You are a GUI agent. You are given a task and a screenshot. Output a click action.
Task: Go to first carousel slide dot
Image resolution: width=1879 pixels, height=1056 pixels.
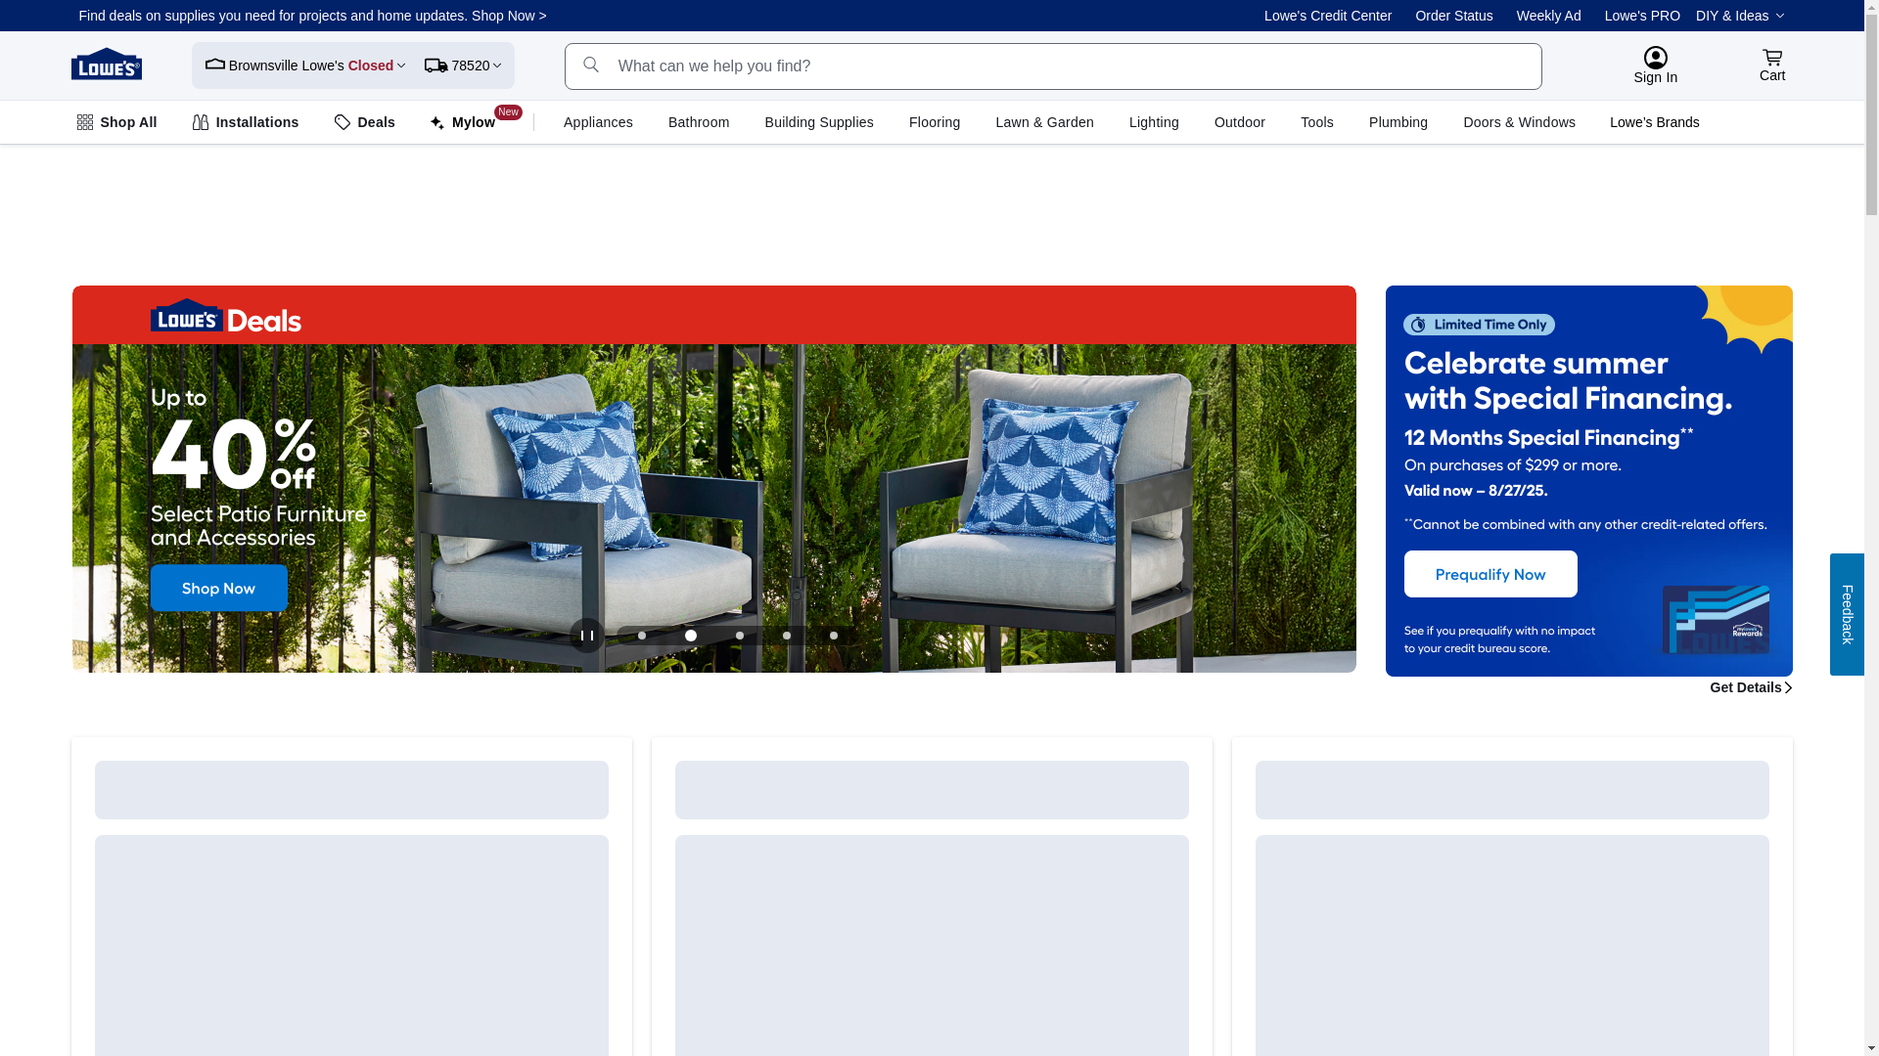pyautogui.click(x=642, y=636)
